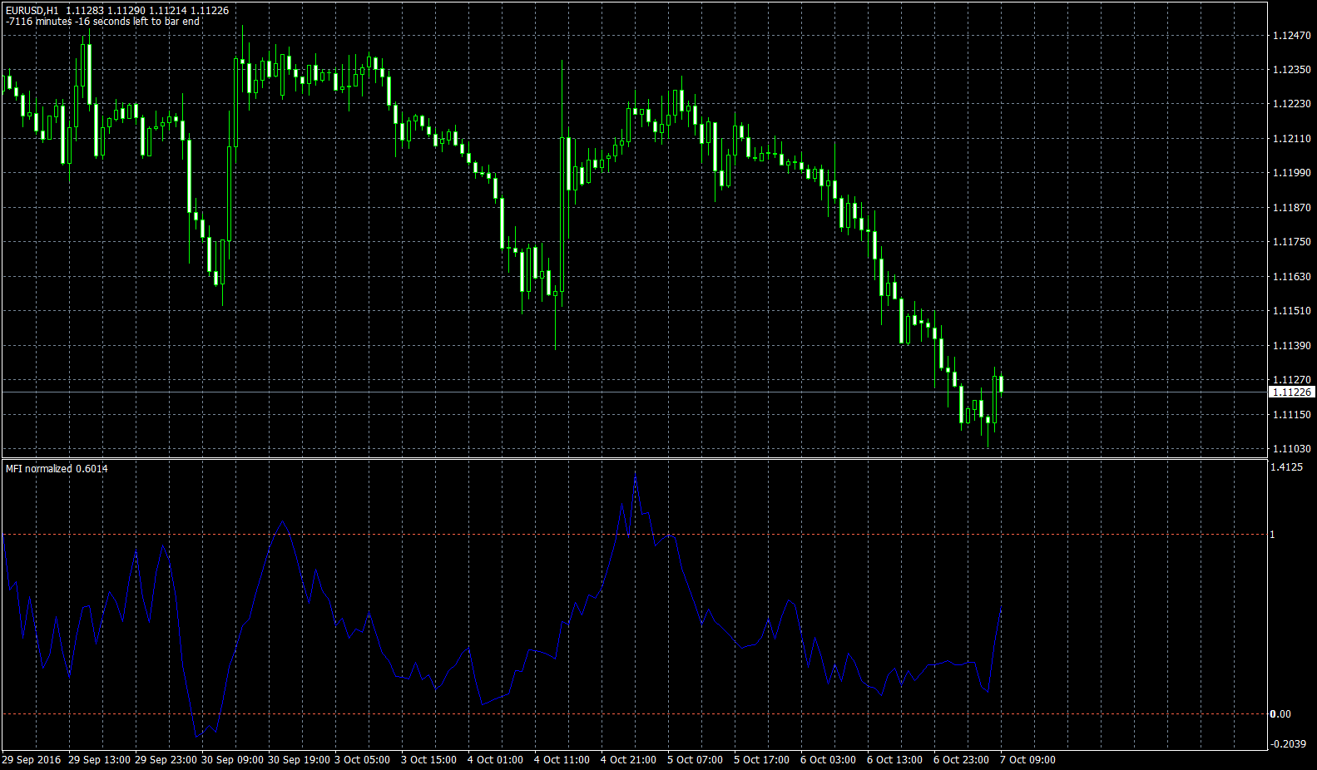Click the '6 Oct 13:00' time axis label

click(894, 760)
